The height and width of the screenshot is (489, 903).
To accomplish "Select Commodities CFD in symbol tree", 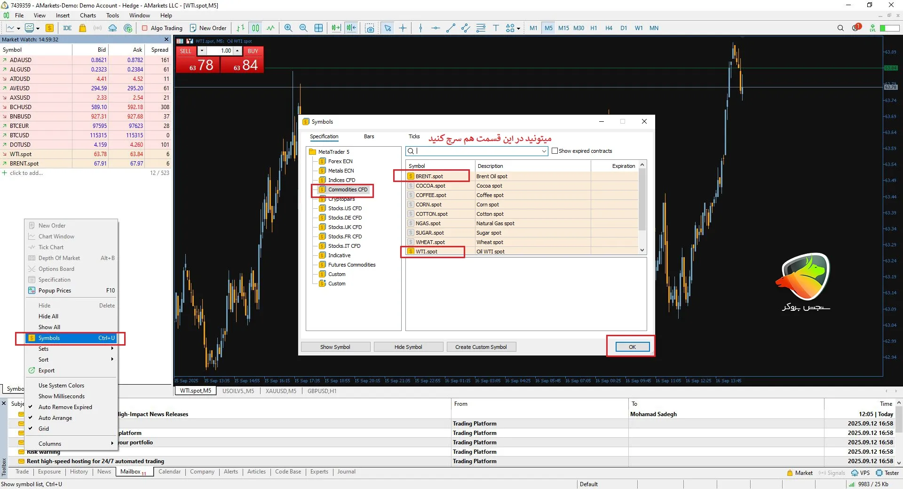I will 348,189.
